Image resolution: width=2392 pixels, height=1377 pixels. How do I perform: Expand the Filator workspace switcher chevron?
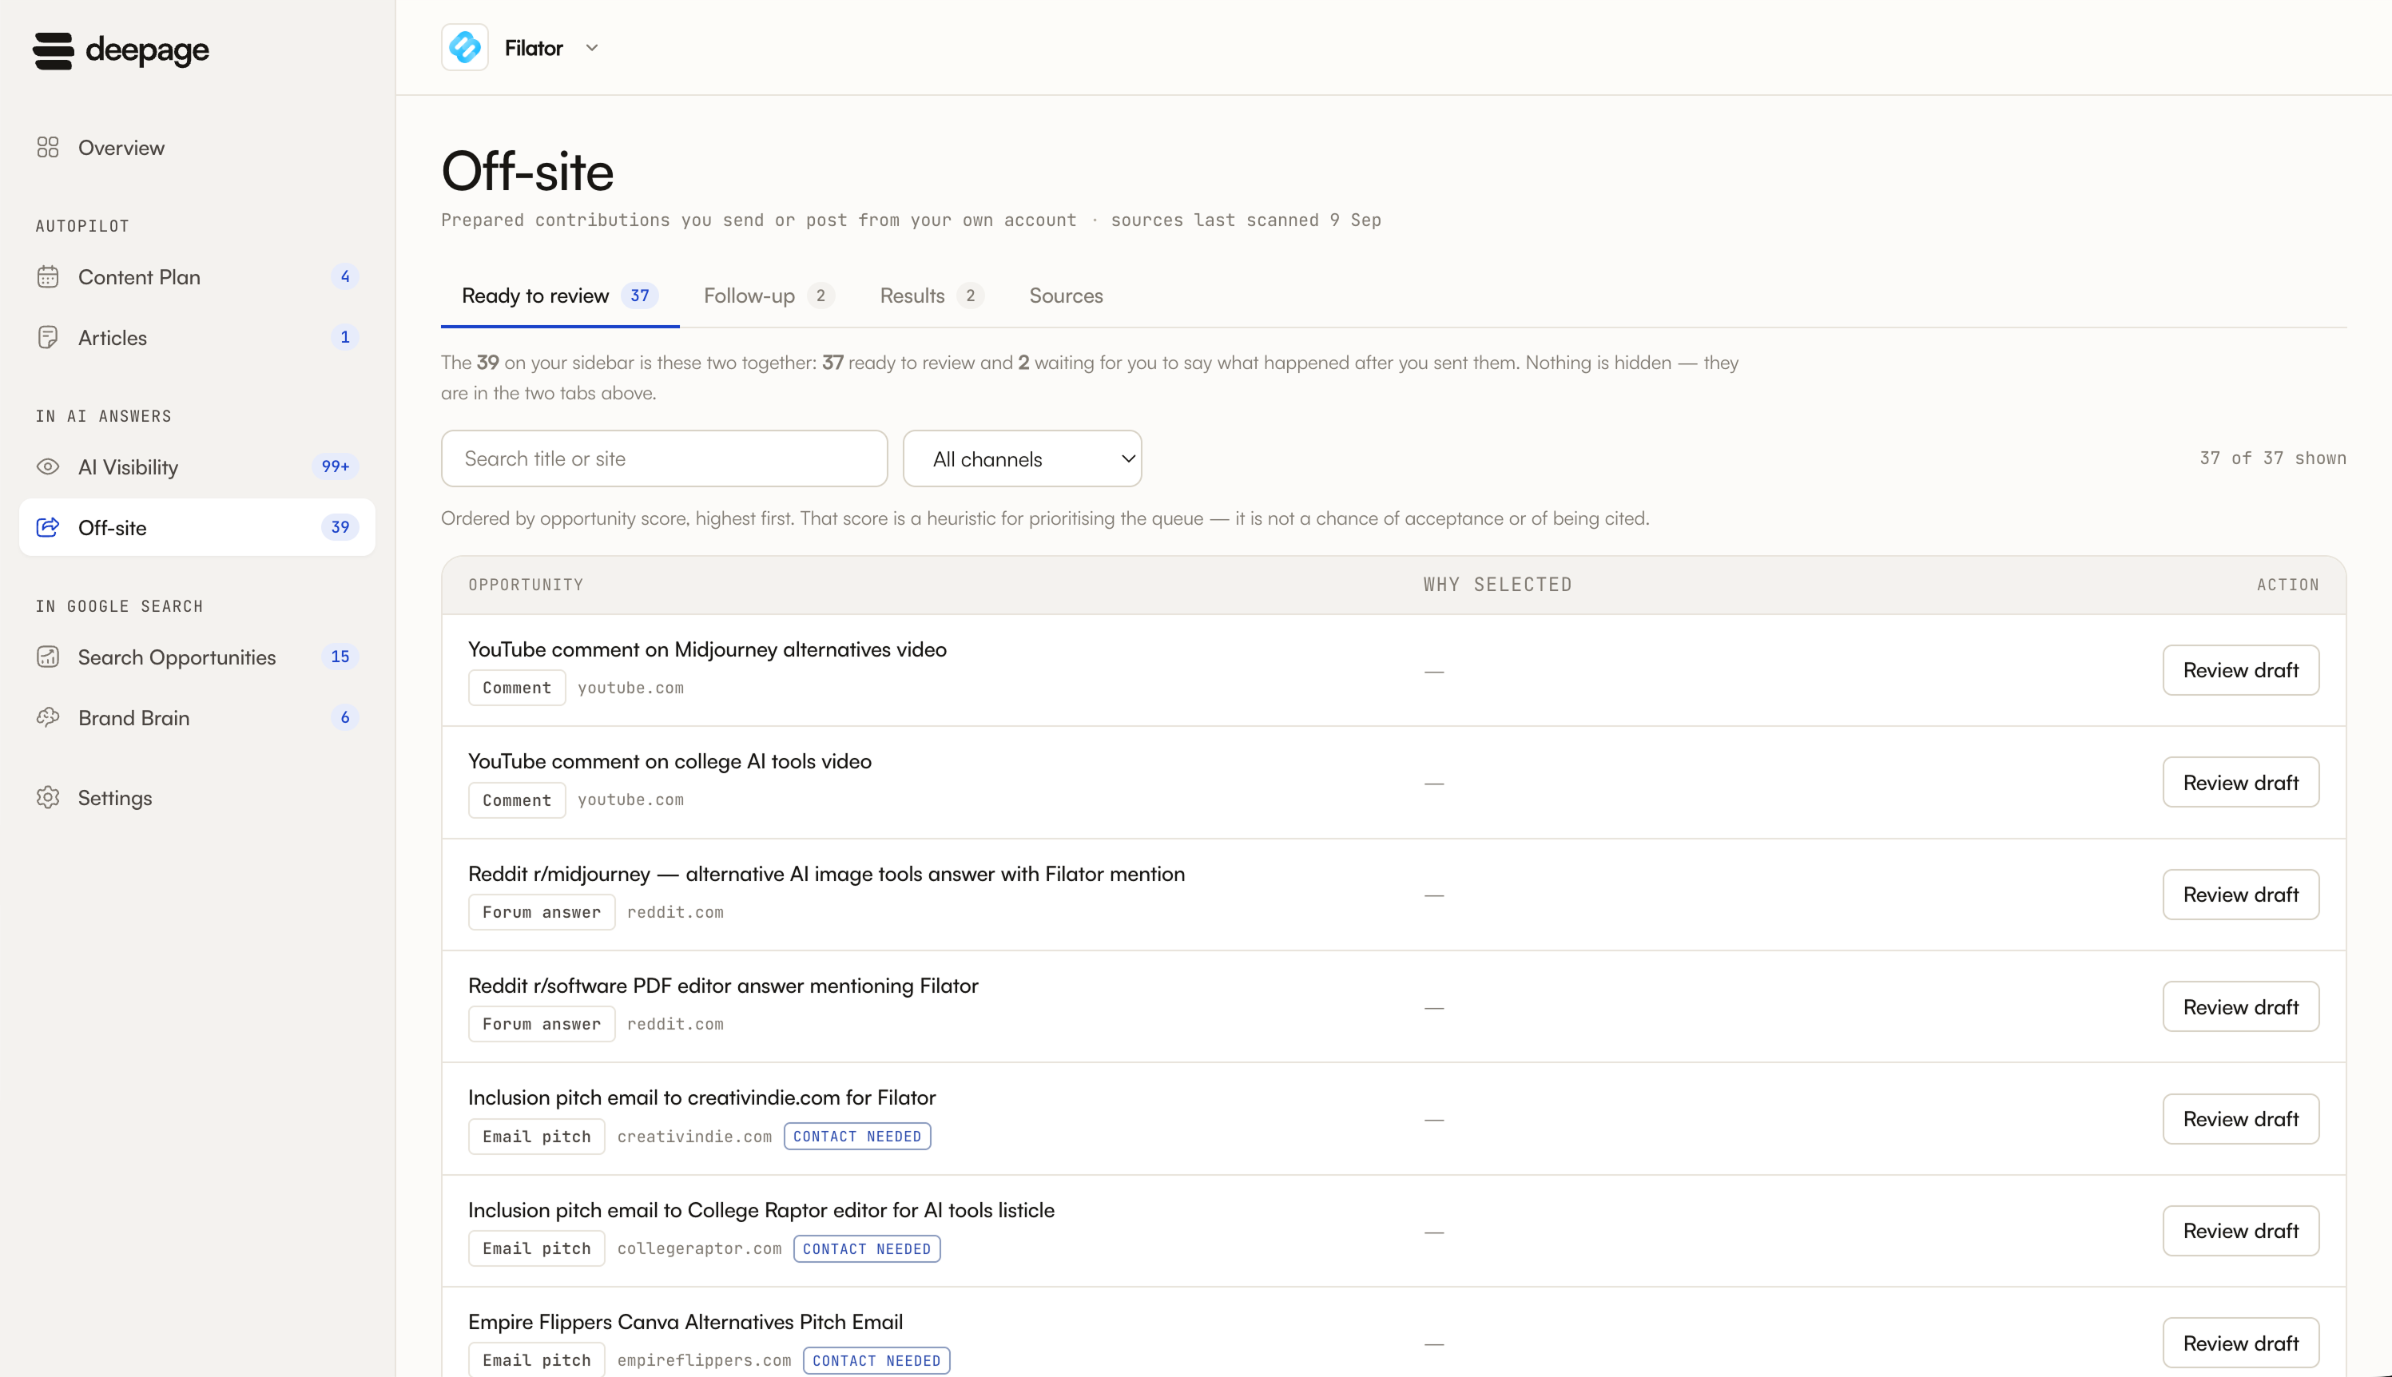click(592, 48)
